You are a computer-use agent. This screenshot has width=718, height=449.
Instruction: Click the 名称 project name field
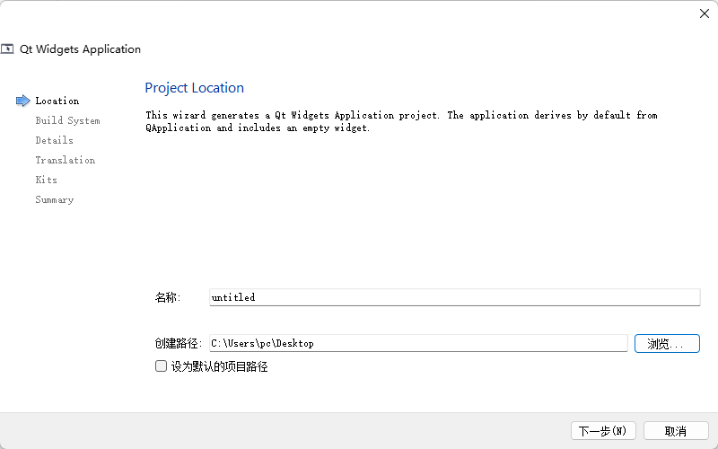[454, 297]
